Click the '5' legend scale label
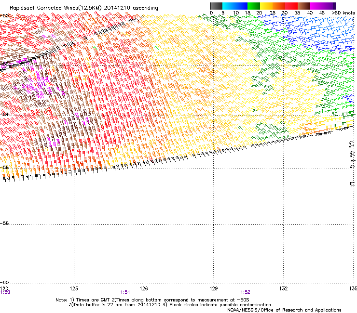This screenshot has width=357, height=313. pos(223,13)
